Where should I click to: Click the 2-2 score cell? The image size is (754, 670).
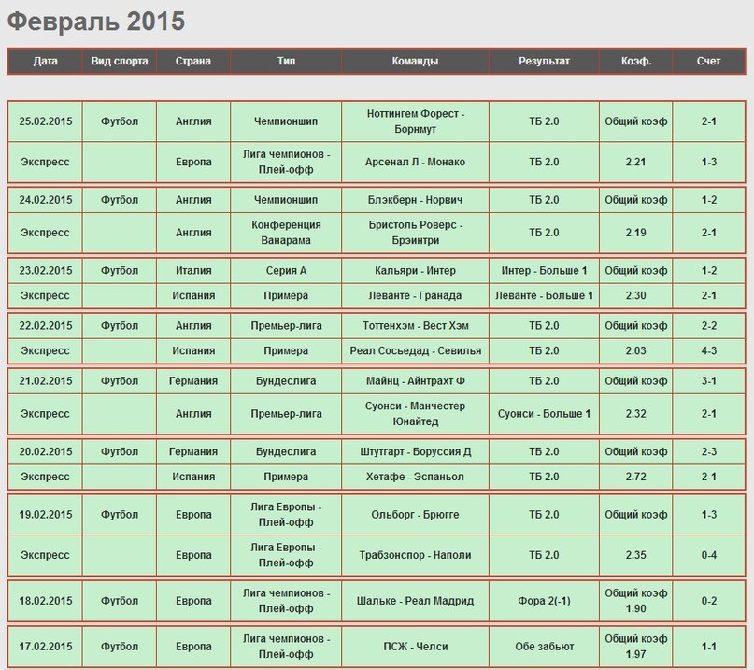tap(709, 326)
